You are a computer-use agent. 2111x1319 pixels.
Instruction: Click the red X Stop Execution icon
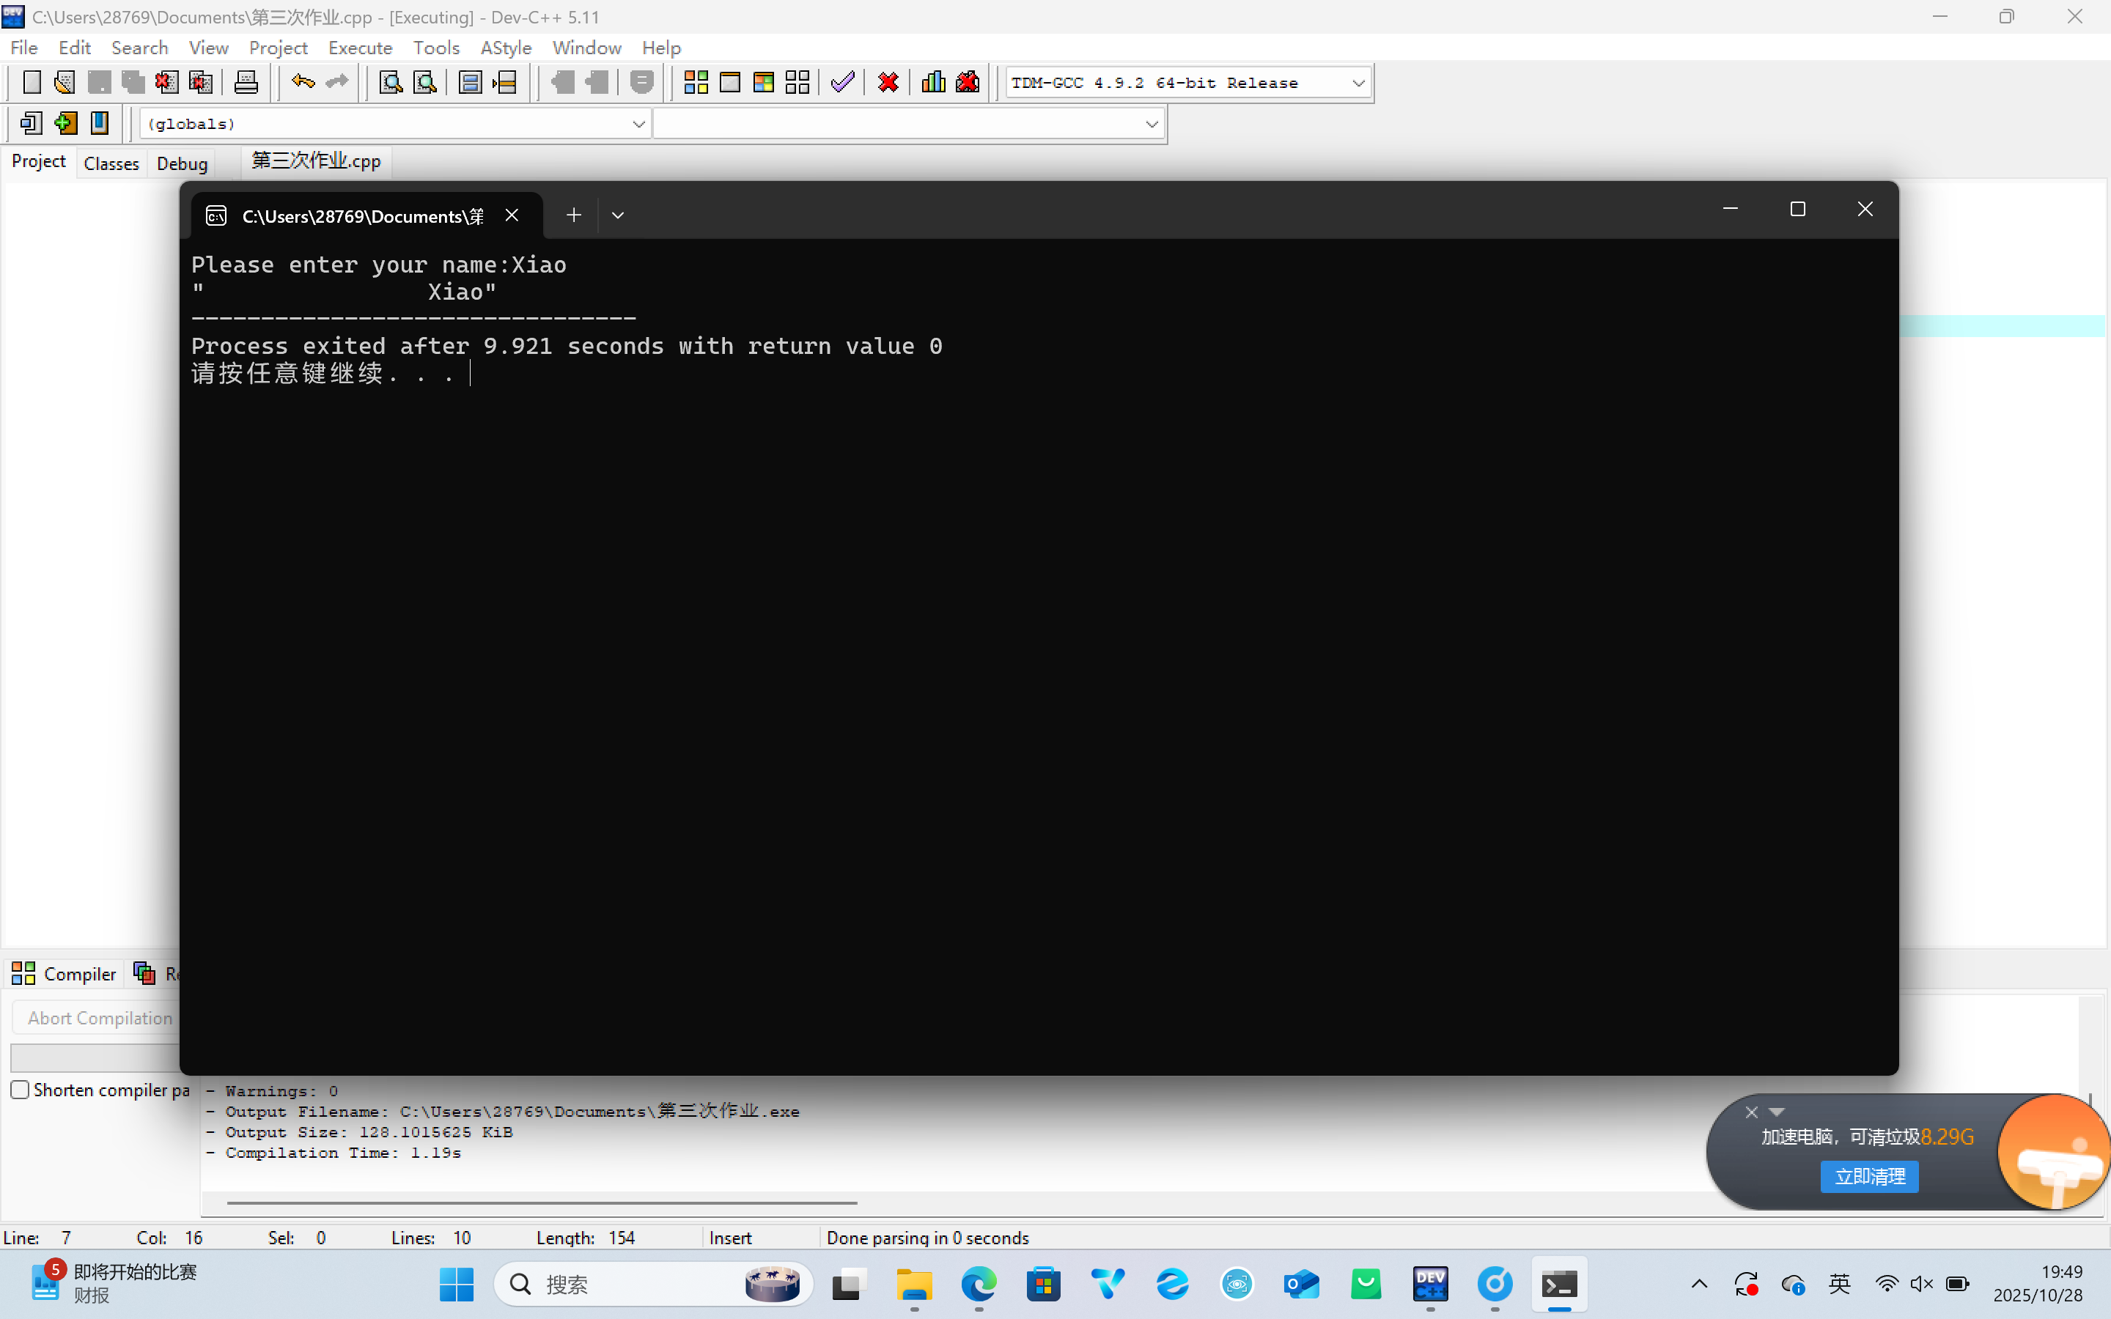pyautogui.click(x=888, y=83)
